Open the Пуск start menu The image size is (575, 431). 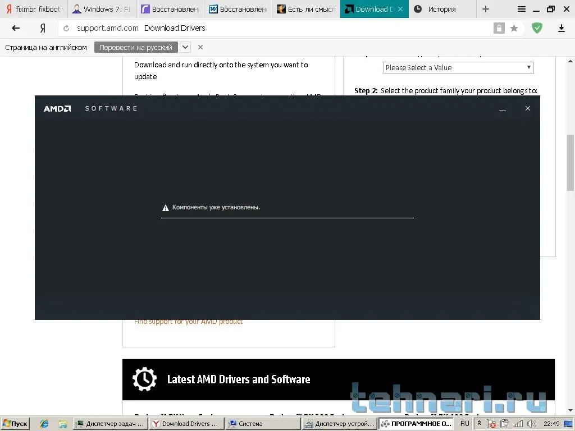click(15, 424)
